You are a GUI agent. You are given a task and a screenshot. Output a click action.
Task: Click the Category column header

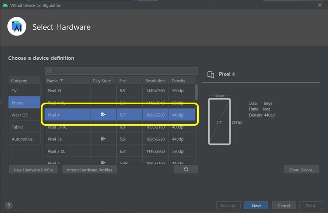coord(24,81)
